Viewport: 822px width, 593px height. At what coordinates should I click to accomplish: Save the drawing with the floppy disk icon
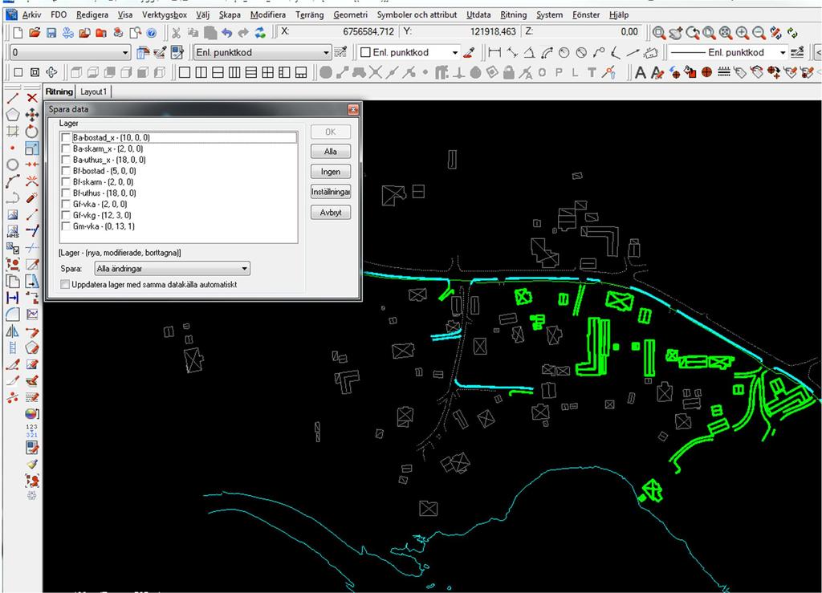click(51, 32)
